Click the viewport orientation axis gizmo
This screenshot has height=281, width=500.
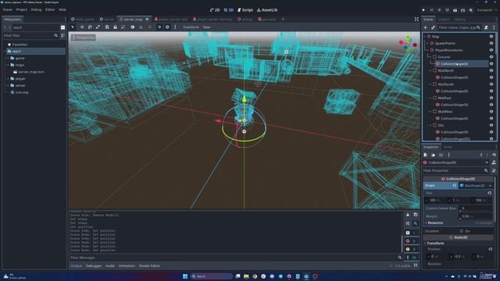pyautogui.click(x=408, y=44)
